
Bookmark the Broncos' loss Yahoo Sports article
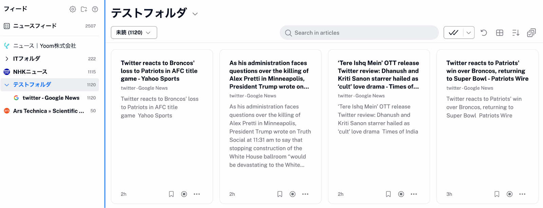[171, 194]
